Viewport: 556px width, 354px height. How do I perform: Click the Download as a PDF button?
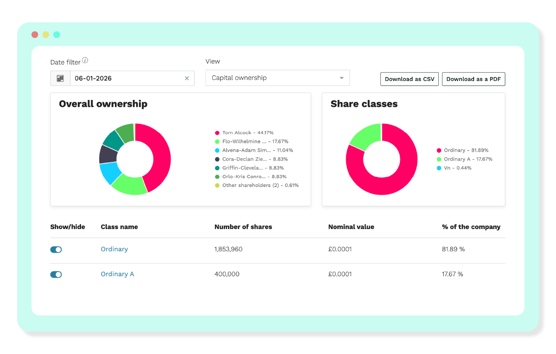tap(474, 79)
